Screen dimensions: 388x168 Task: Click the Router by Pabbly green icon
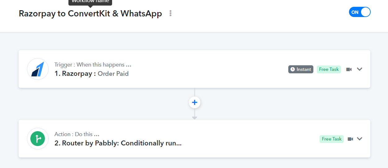[38, 139]
